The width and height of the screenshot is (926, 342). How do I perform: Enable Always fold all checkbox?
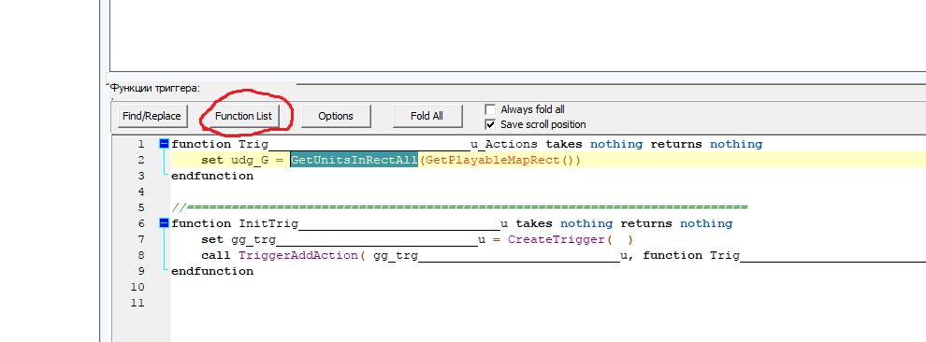490,109
